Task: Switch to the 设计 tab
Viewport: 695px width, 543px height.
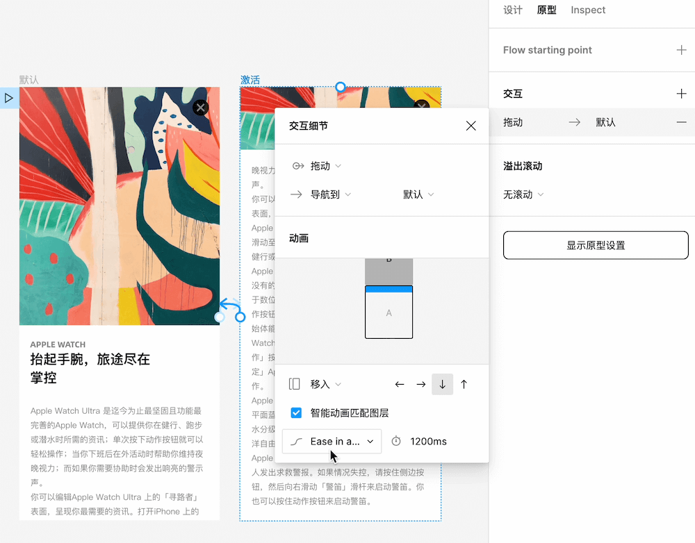Action: [512, 10]
